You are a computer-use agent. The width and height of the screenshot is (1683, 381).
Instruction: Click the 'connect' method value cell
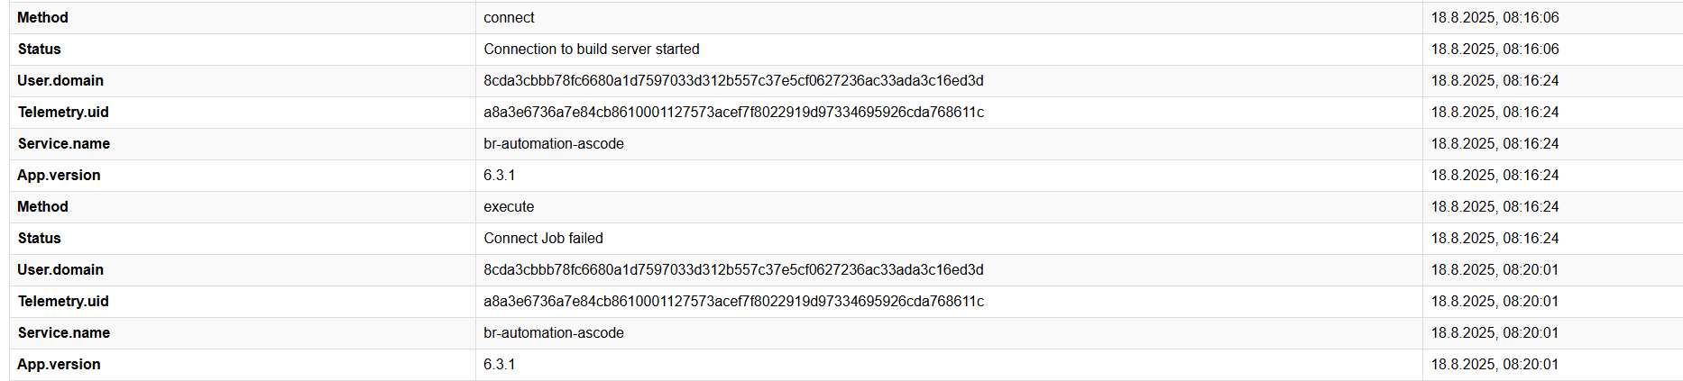(x=509, y=18)
